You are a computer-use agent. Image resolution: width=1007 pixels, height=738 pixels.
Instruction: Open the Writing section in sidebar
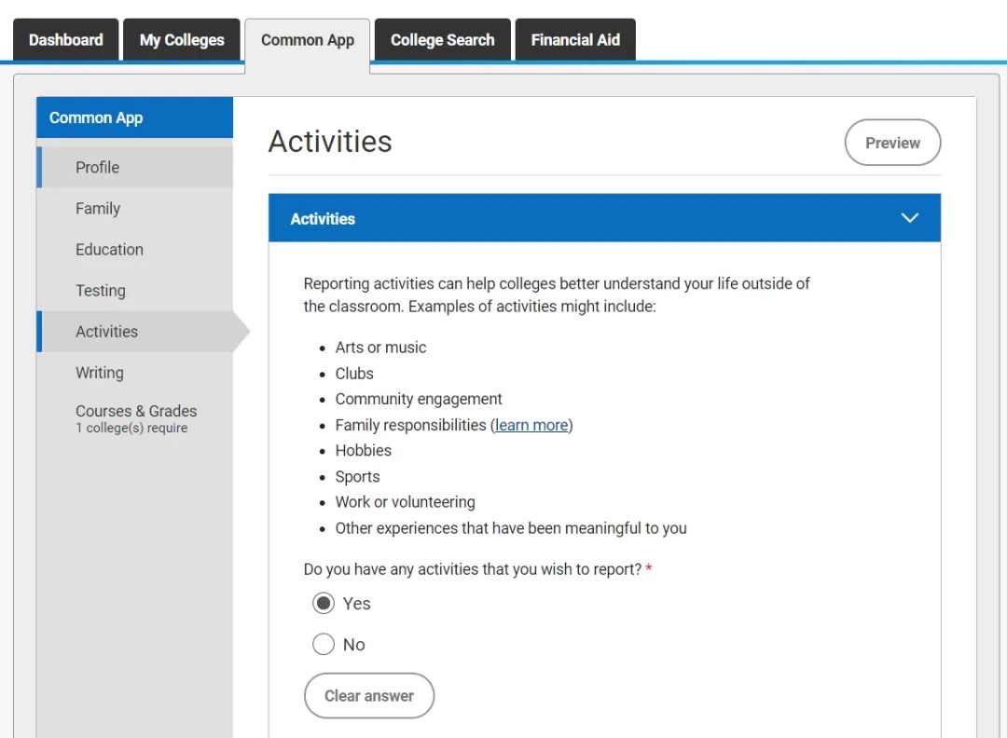[135, 373]
